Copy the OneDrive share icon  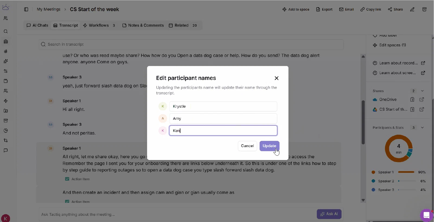(412, 100)
